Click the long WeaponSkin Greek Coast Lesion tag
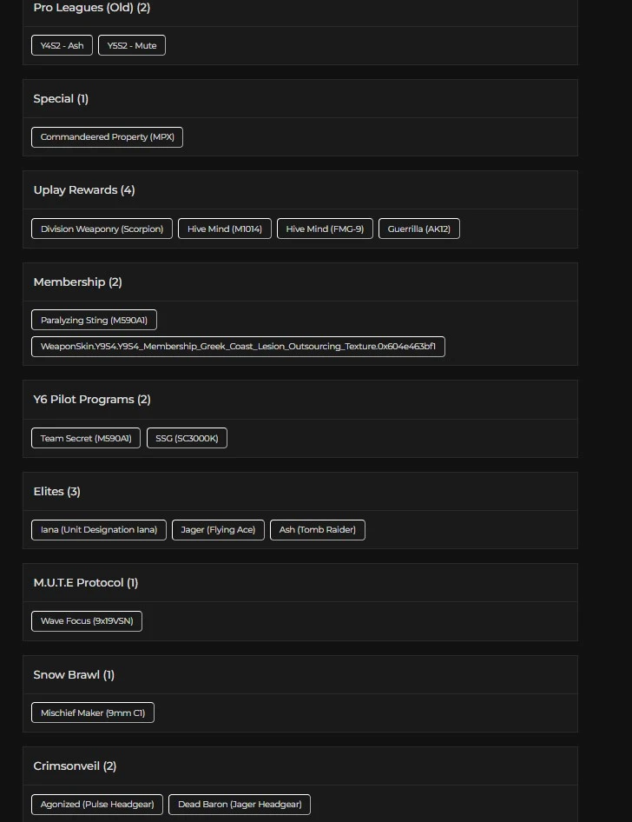Screen dimensions: 632x822 [238, 347]
